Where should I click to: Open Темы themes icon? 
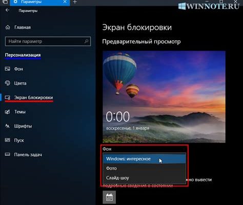point(7,112)
